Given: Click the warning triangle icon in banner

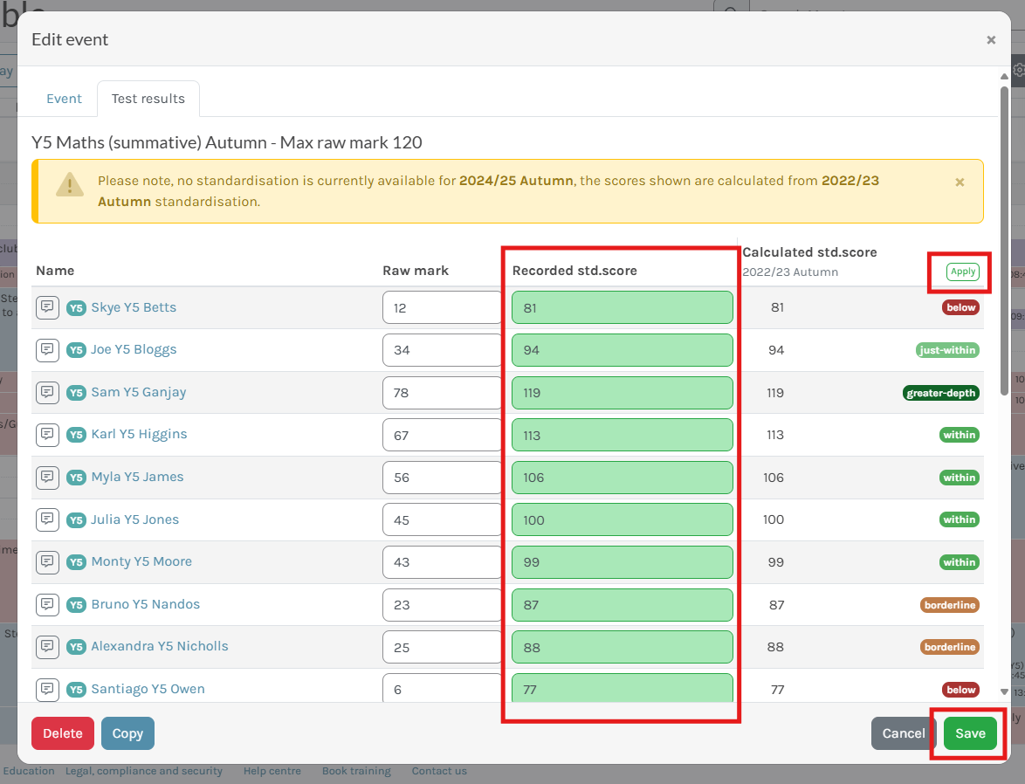Looking at the screenshot, I should [70, 185].
